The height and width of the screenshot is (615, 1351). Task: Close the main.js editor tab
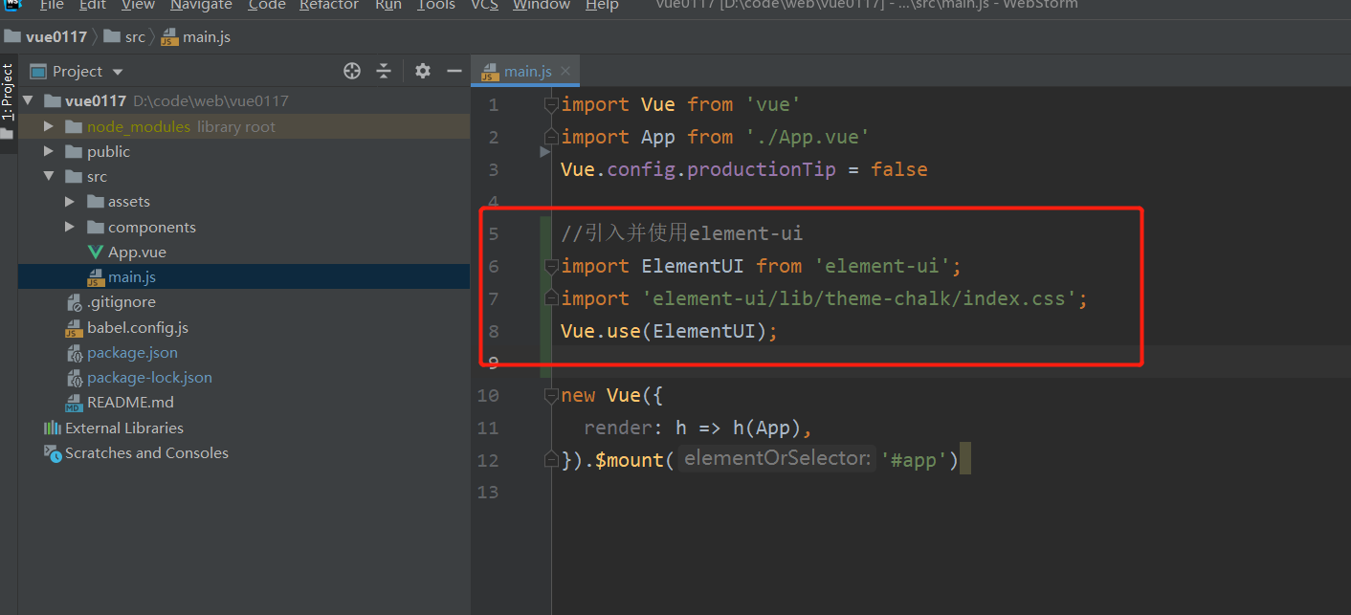click(565, 71)
